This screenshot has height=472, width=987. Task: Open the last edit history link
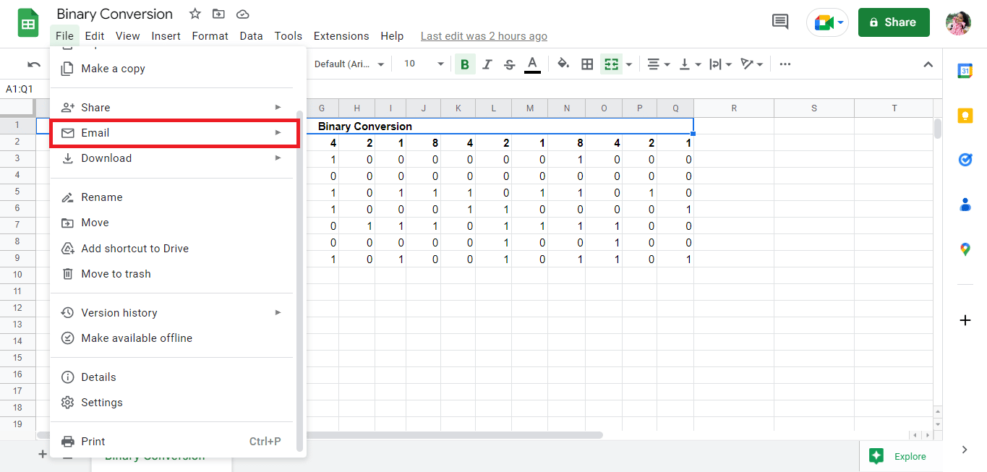484,36
